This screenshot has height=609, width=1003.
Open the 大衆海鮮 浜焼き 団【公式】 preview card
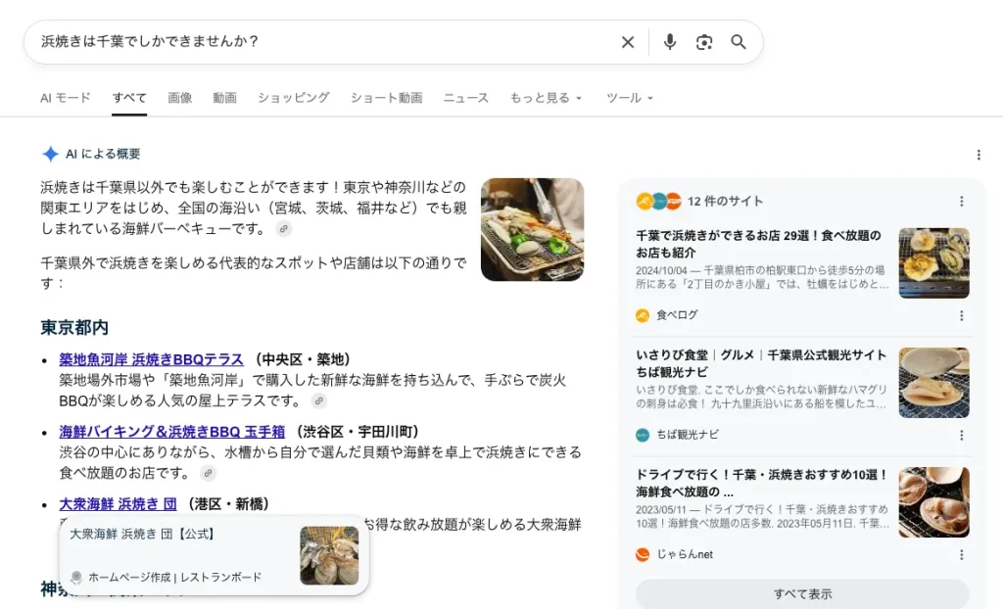(214, 555)
